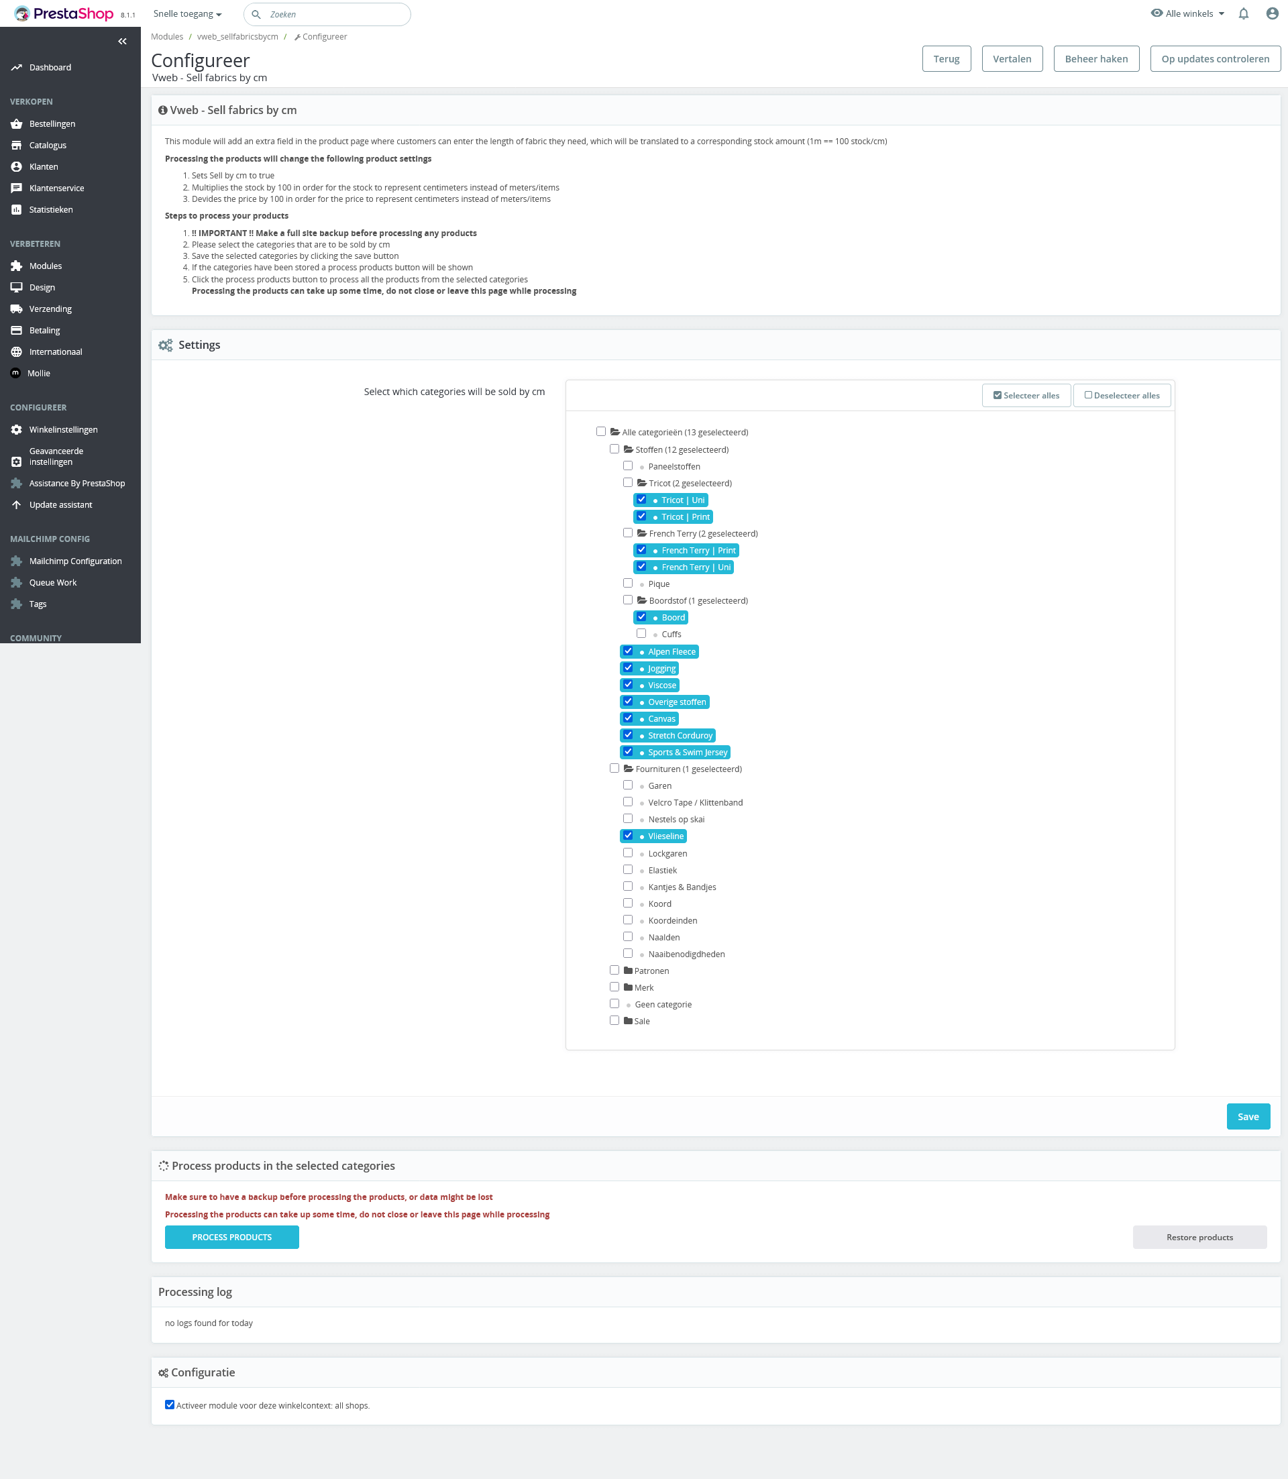Click the Internationaal globe icon
The height and width of the screenshot is (1479, 1288).
point(17,352)
